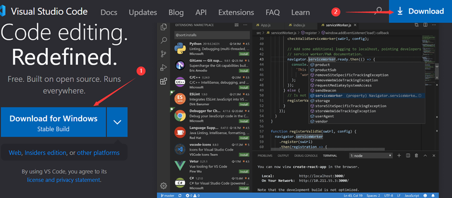The width and height of the screenshot is (452, 198).
Task: Open the Source Control branch icon
Action: coord(164,54)
